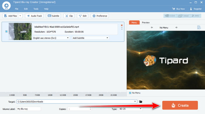
Task: Remove video with the red X icon
Action: click(122, 25)
